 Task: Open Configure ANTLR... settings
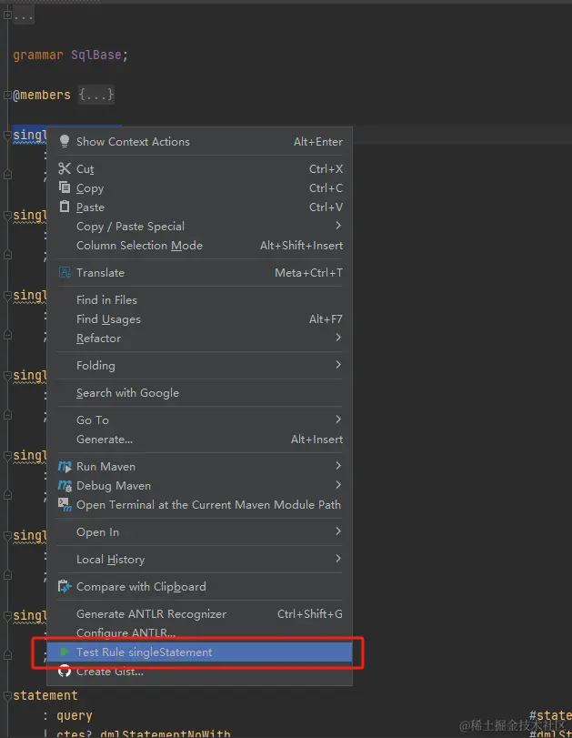[200, 633]
